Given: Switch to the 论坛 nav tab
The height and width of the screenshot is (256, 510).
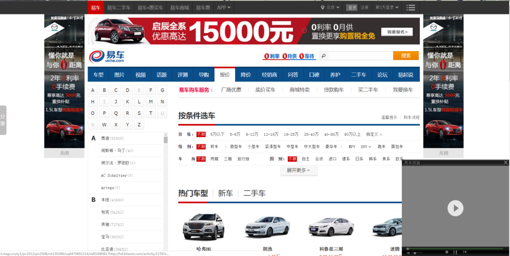Looking at the screenshot, I should [x=382, y=75].
